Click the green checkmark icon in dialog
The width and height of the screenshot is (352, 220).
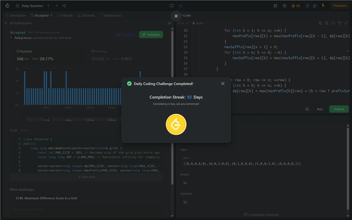coord(129,84)
